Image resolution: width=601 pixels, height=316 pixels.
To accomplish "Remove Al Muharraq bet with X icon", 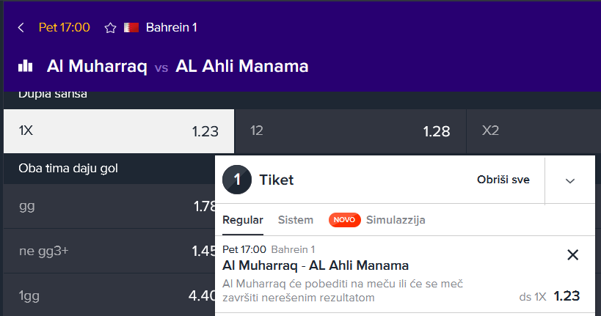I will [x=572, y=254].
